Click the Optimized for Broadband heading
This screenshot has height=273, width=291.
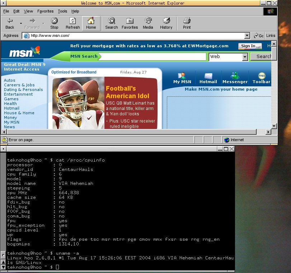click(74, 72)
